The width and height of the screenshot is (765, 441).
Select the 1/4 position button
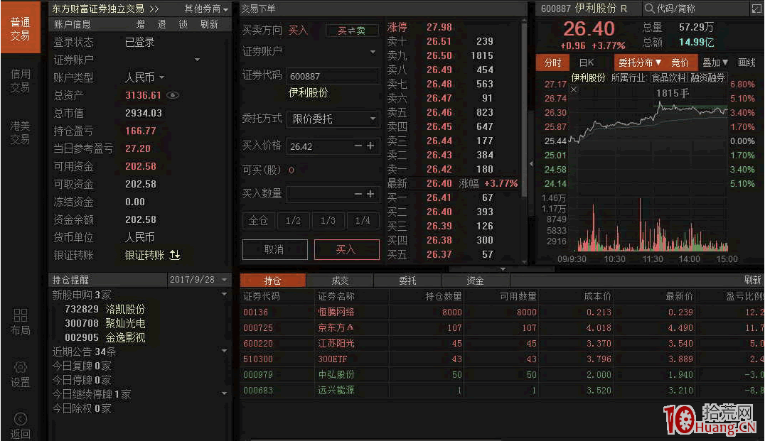pos(363,221)
